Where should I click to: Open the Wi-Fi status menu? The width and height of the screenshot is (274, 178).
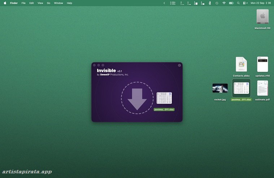point(224,3)
